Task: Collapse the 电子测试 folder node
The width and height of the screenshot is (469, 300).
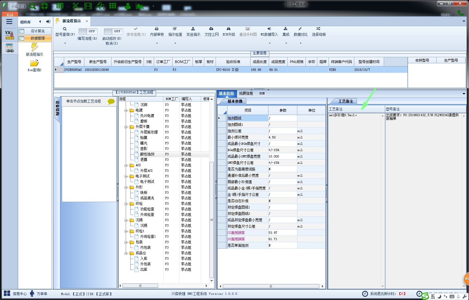Action: [126, 176]
